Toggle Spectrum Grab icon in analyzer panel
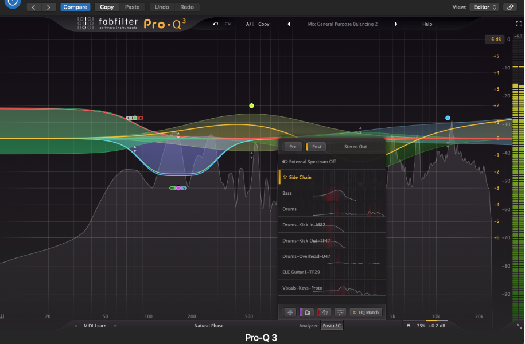 point(307,312)
